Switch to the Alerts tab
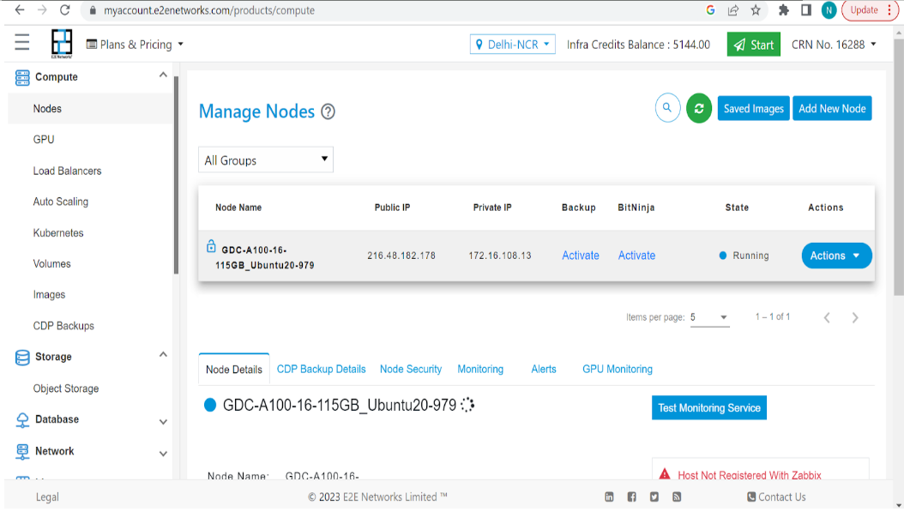 [x=544, y=369]
